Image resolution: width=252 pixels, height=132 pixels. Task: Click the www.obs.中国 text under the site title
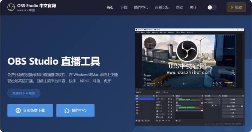(26, 10)
